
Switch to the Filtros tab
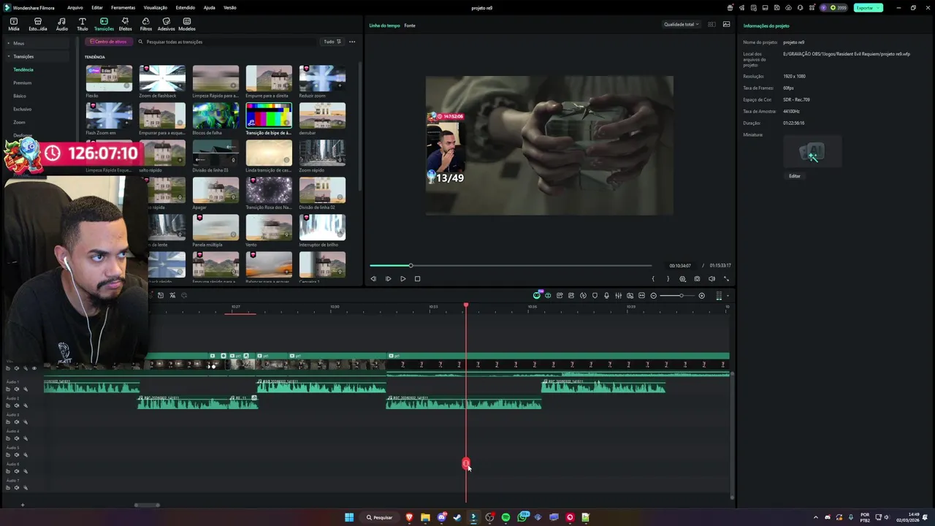[x=146, y=24]
